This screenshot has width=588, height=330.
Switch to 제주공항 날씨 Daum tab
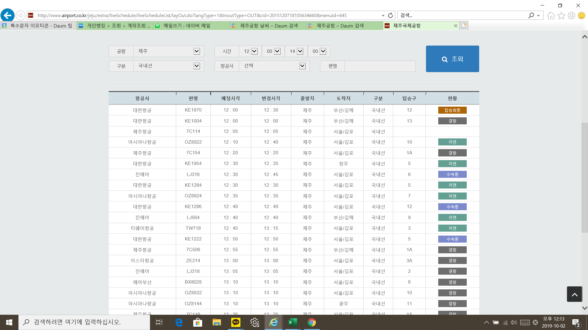(x=268, y=26)
